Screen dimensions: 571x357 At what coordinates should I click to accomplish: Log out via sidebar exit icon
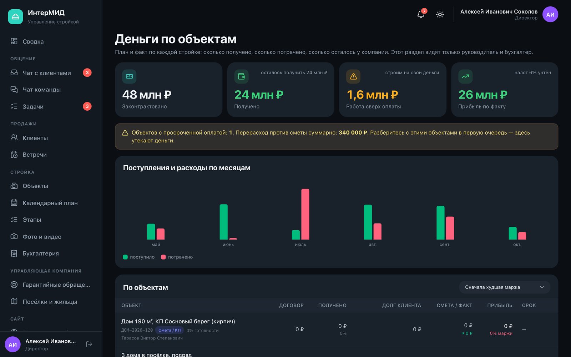click(x=89, y=344)
